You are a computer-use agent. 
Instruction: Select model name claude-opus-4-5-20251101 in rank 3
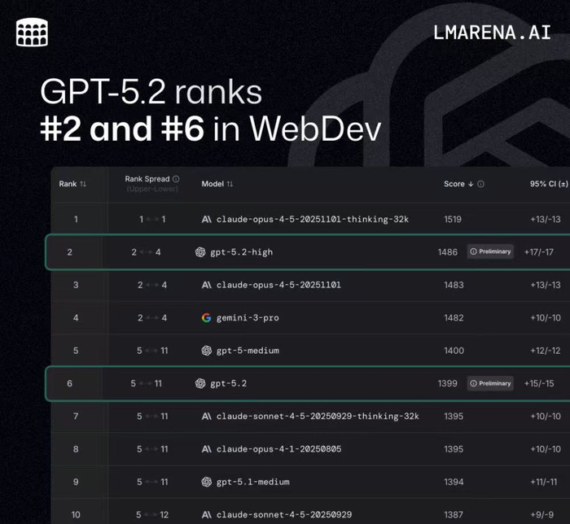pos(278,285)
